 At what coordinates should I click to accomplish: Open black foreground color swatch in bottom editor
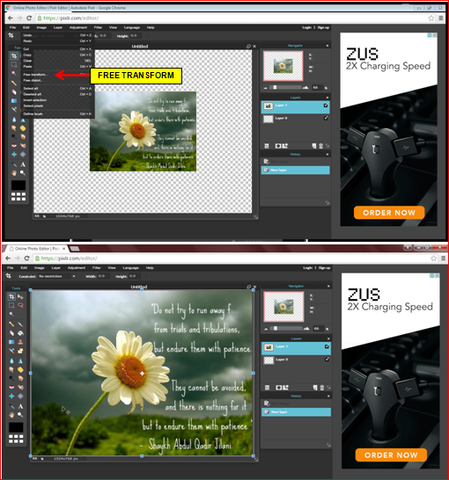point(16,427)
